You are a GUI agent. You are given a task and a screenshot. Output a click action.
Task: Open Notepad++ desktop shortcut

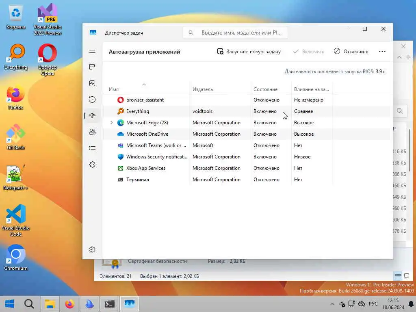click(x=15, y=178)
